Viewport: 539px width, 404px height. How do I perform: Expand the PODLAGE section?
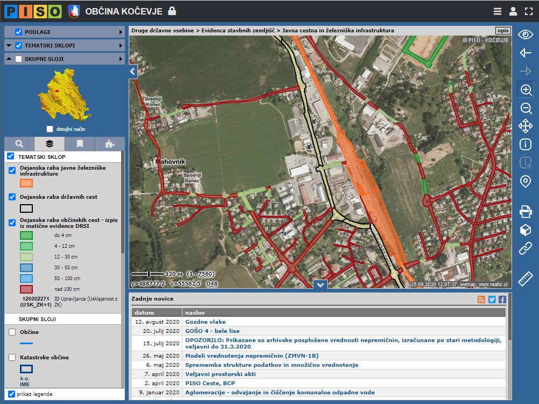[x=121, y=32]
